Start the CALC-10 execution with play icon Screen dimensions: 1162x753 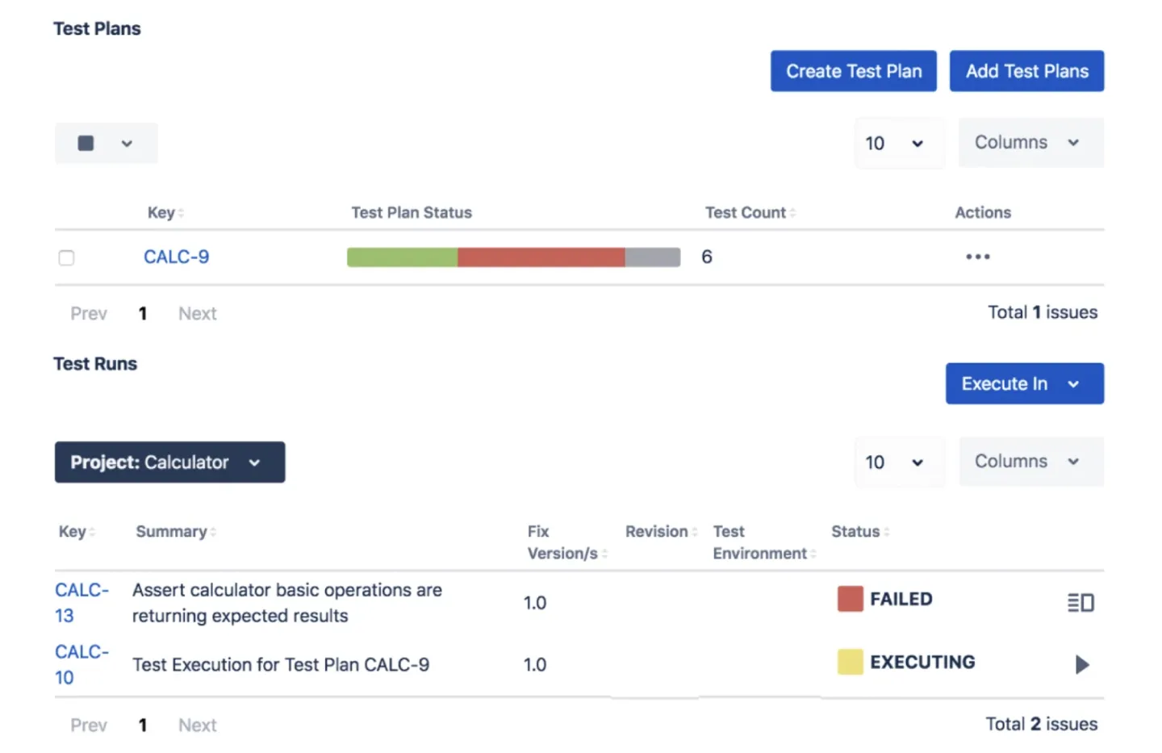point(1082,664)
